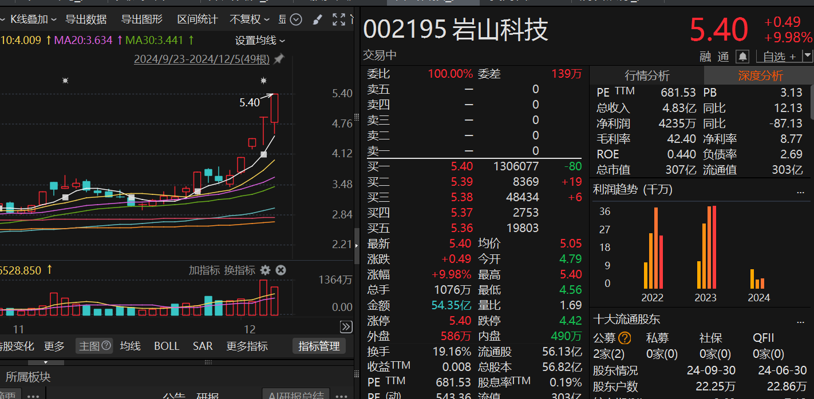Screen dimensions: 814x399
Task: Click the stock title 002195 岩山科技
Action: [x=456, y=30]
